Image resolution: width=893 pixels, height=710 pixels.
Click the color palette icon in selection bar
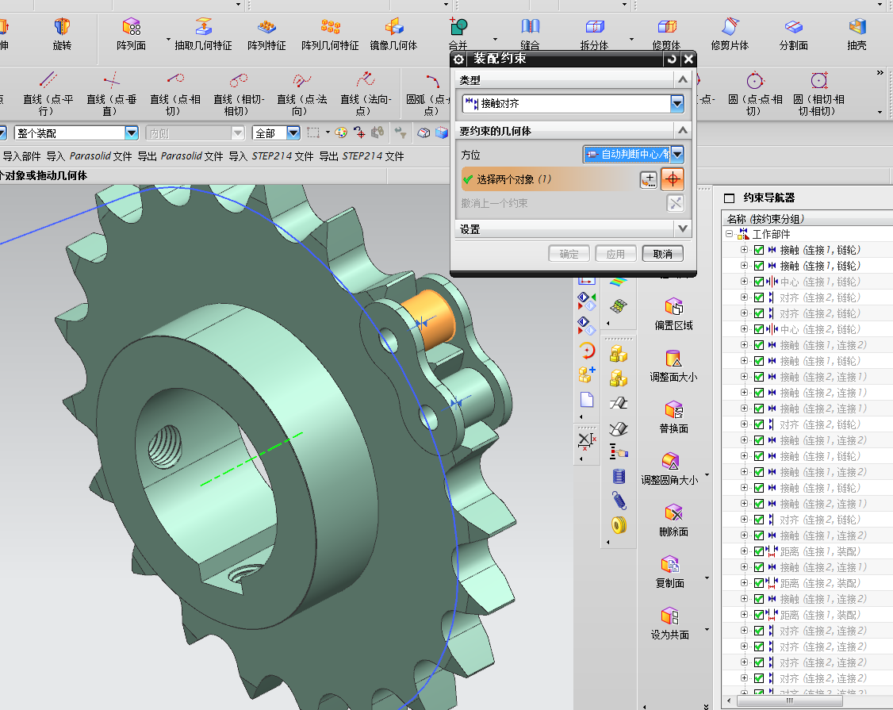point(340,132)
